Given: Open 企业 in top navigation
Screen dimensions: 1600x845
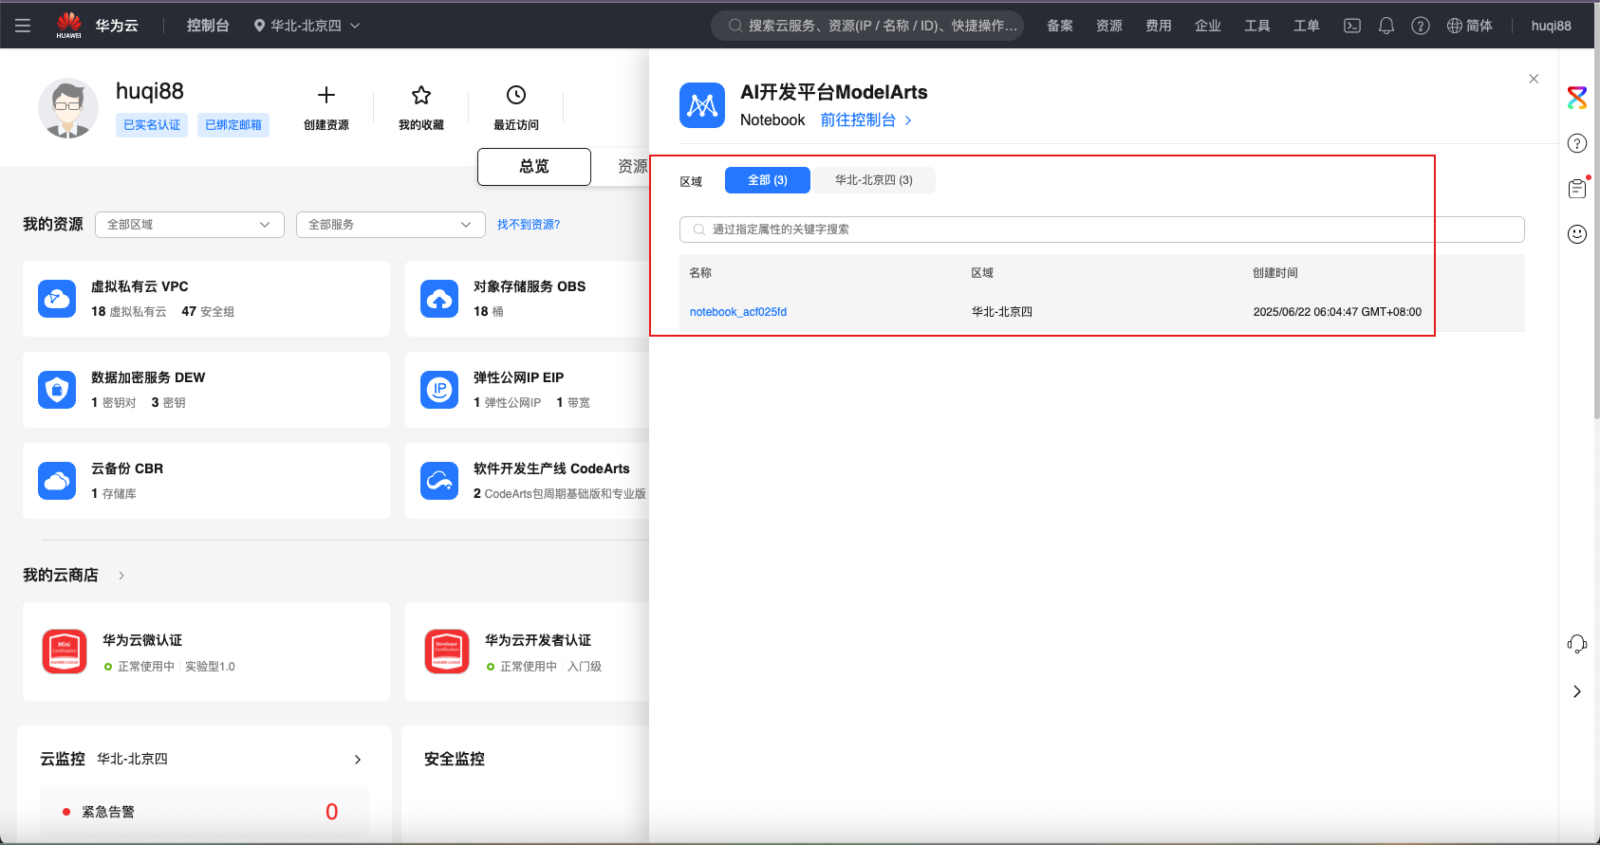Looking at the screenshot, I should click(1208, 26).
